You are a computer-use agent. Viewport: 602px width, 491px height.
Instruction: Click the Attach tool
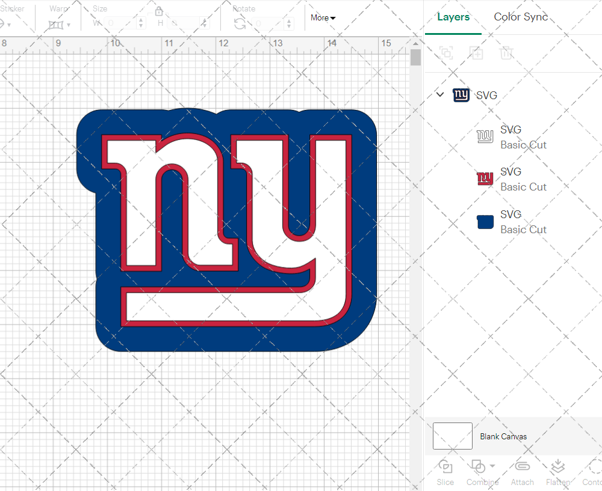coord(522,472)
